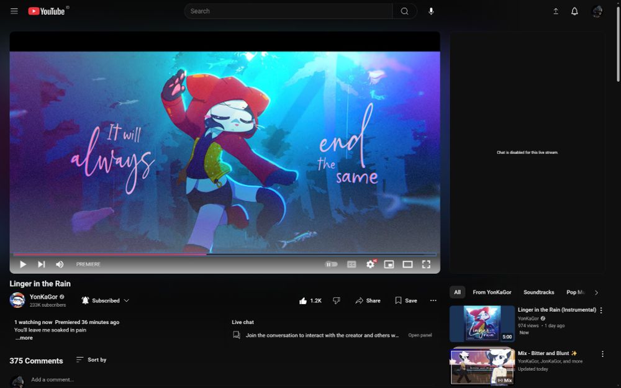This screenshot has height=388, width=621.
Task: Click the 375 Comments heading
Action: coord(36,361)
